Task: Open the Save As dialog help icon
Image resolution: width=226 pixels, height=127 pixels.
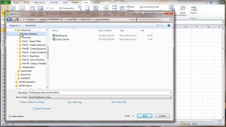Action: click(x=169, y=25)
